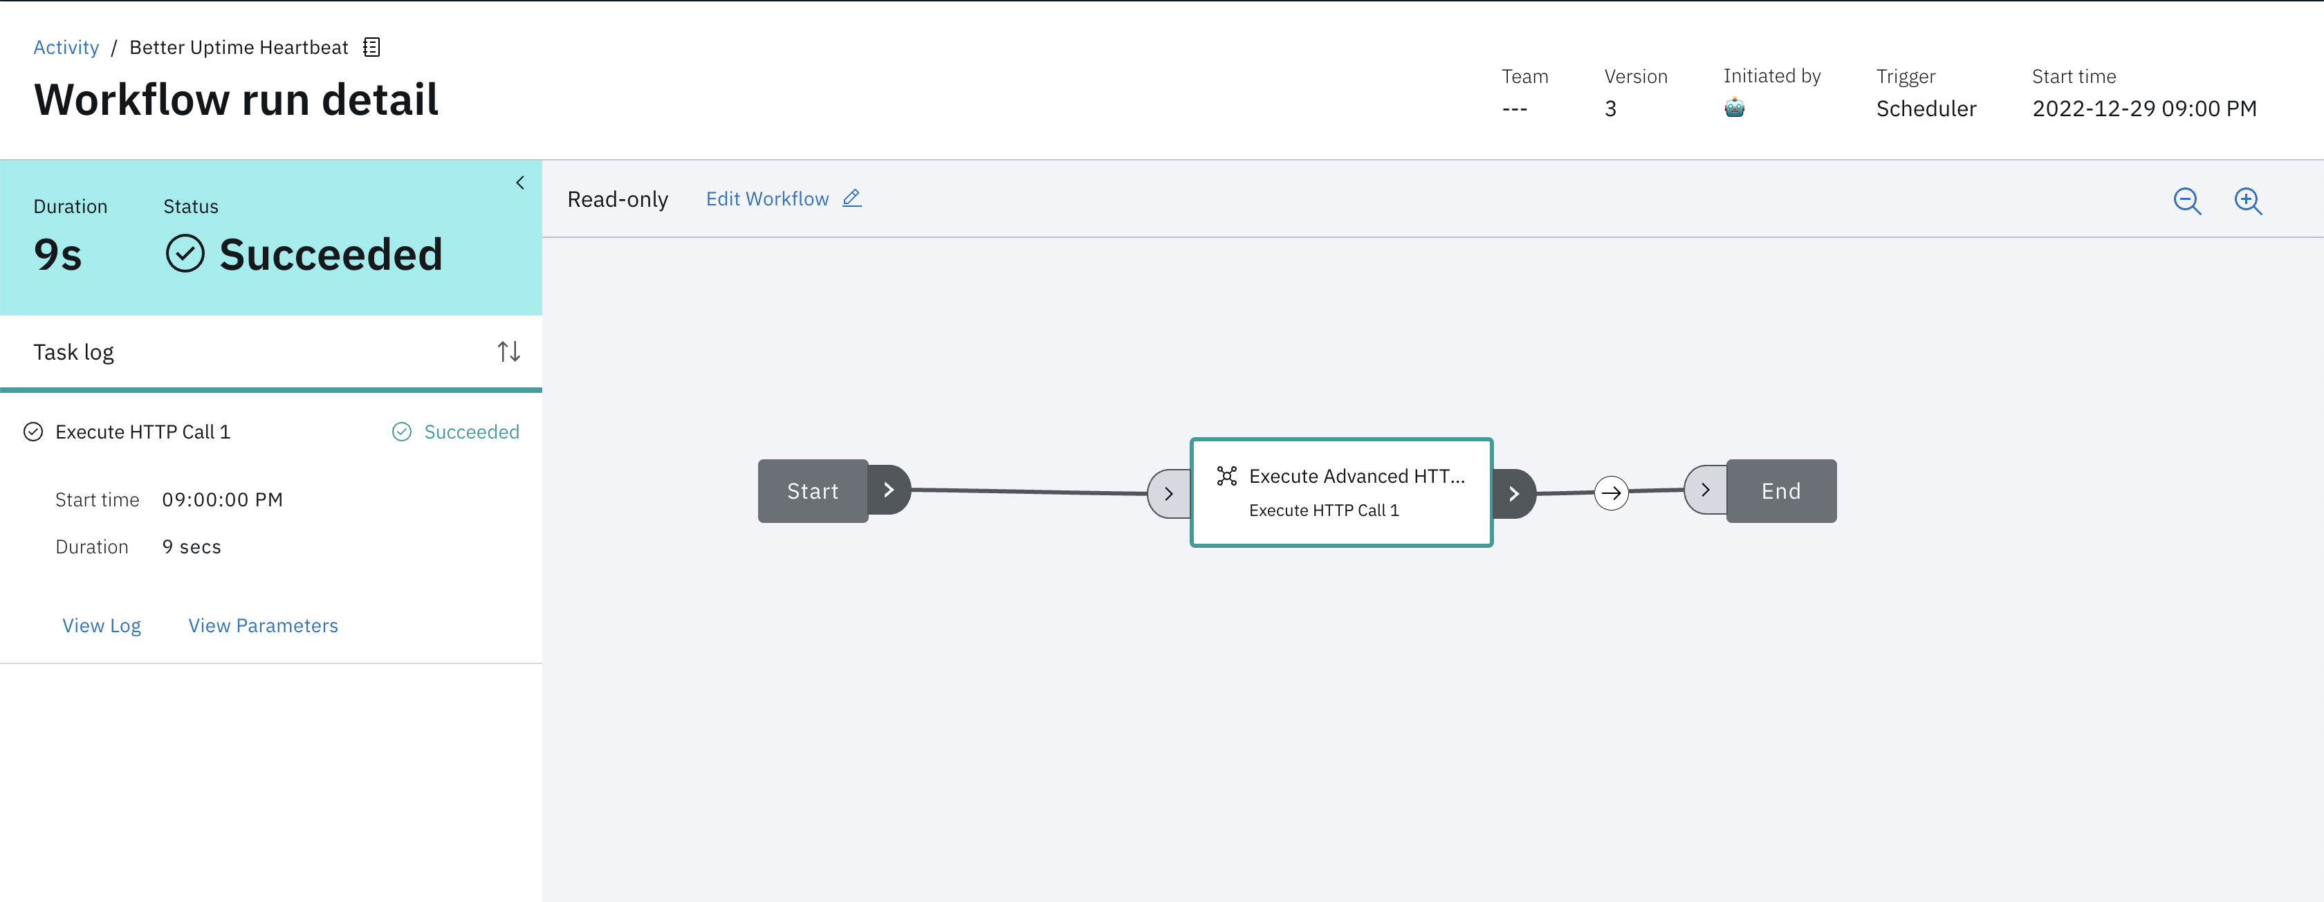
Task: Click the Version value 3
Action: pyautogui.click(x=1610, y=108)
